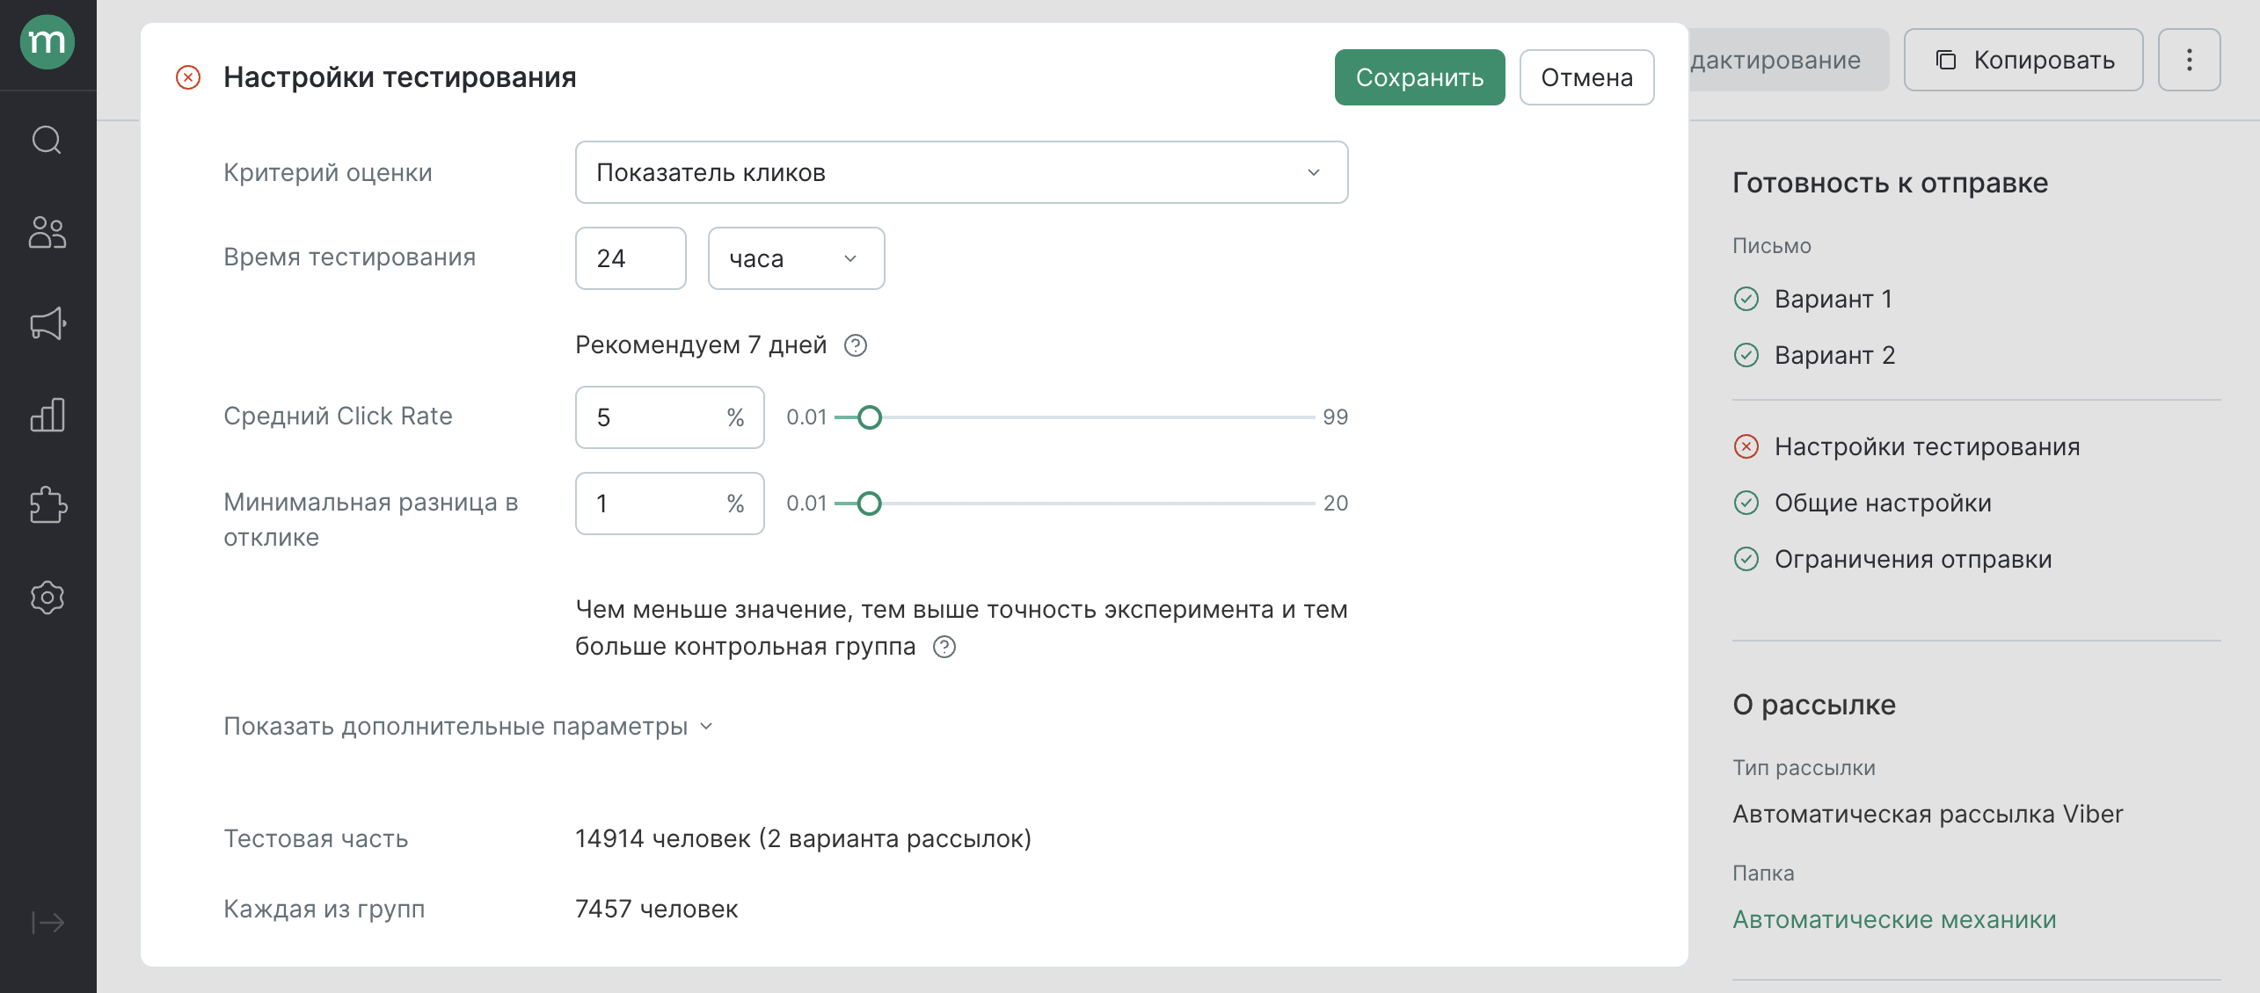Click Вариант 2 check status icon
2260x993 pixels.
pos(1746,355)
